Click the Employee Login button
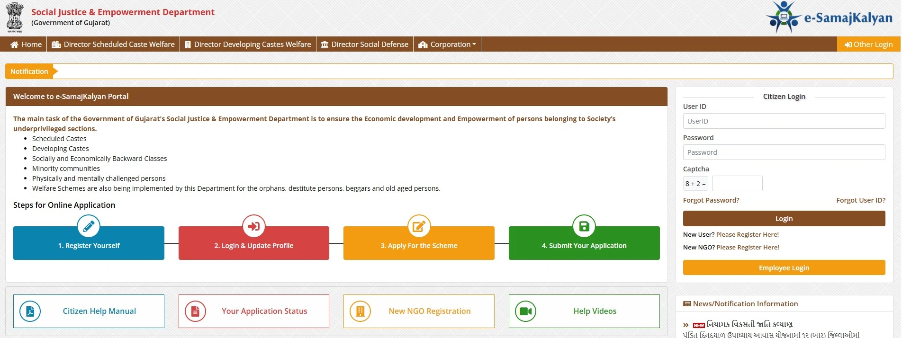The height and width of the screenshot is (338, 902). 784,268
